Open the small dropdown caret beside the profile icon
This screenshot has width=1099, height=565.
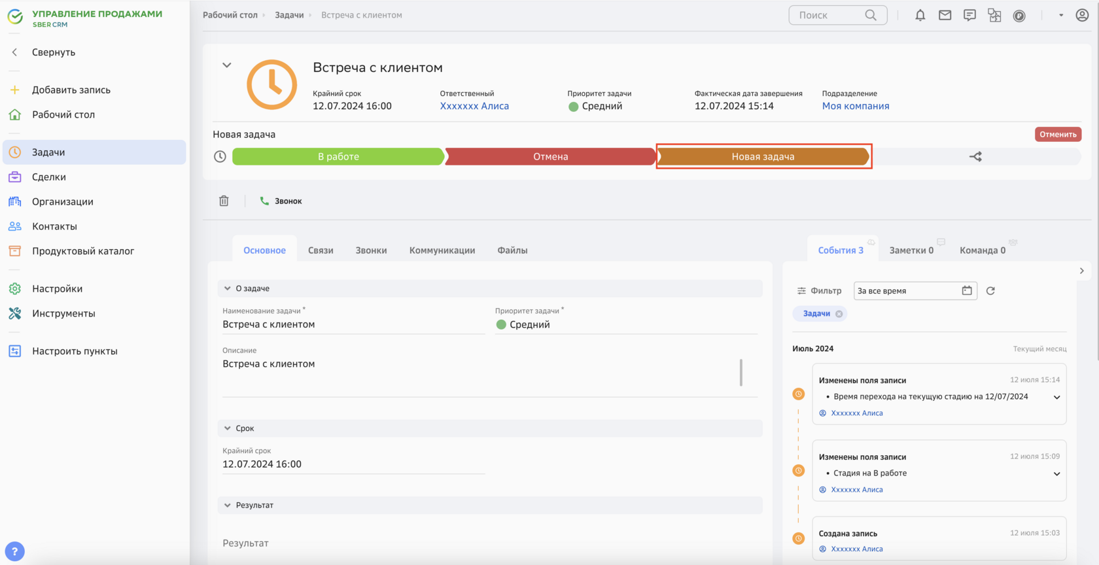tap(1061, 15)
